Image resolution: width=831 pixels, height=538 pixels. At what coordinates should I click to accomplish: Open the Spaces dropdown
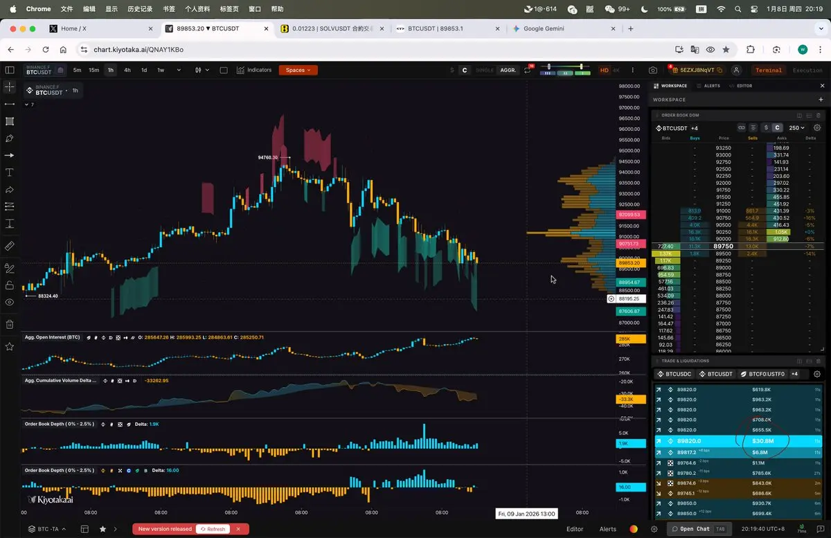(298, 70)
